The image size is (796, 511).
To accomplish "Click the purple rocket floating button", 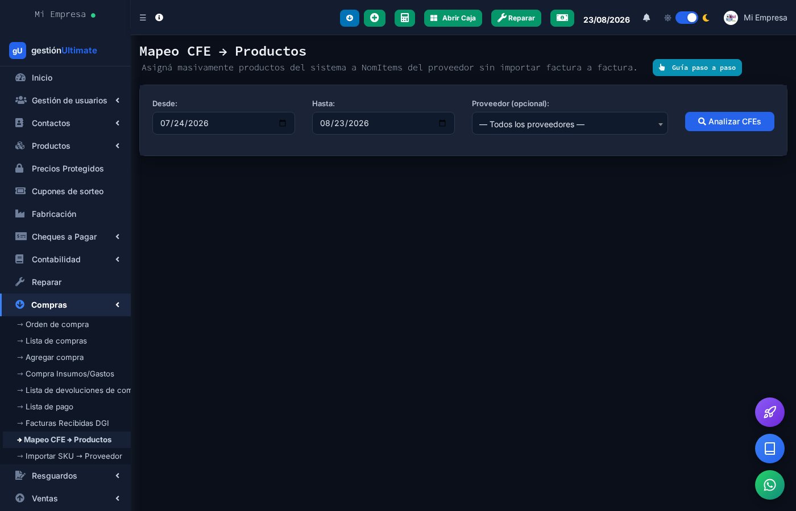I will [x=770, y=412].
